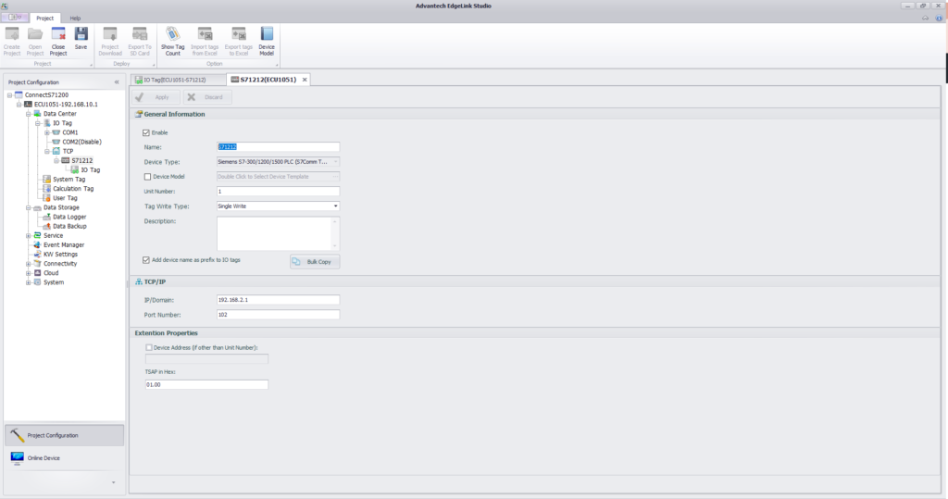
Task: Click Export To SD Card icon
Action: point(140,42)
